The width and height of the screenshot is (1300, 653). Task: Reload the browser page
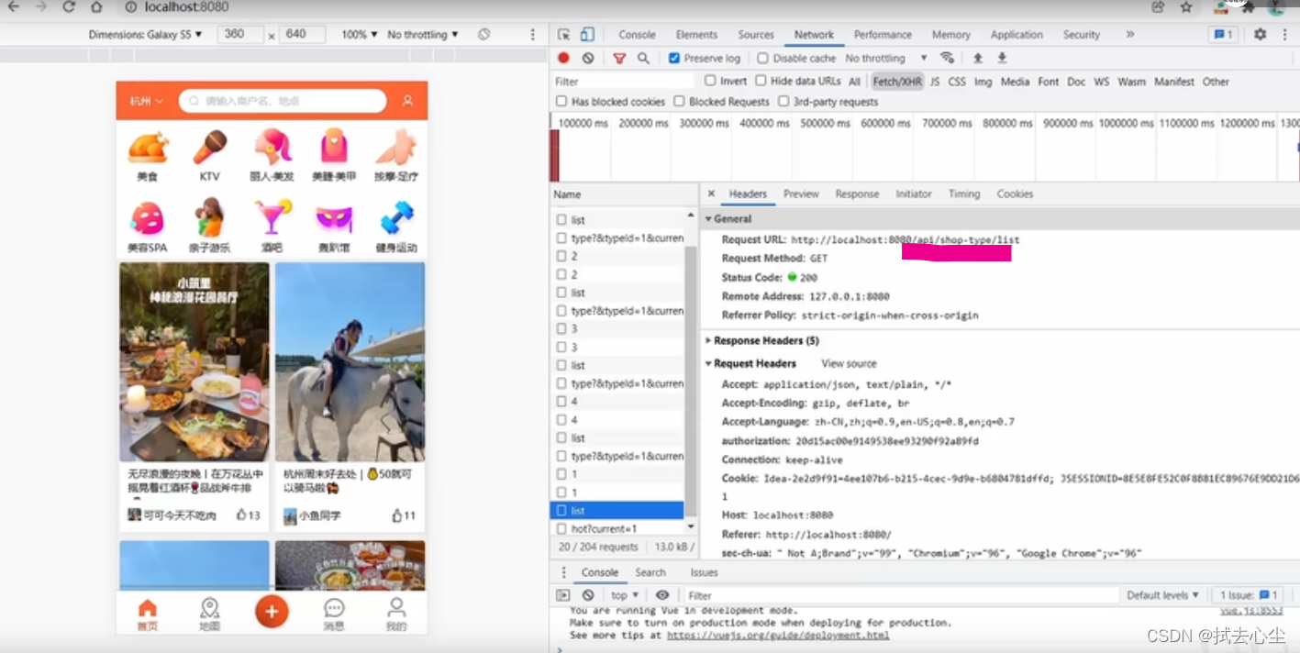(x=69, y=7)
